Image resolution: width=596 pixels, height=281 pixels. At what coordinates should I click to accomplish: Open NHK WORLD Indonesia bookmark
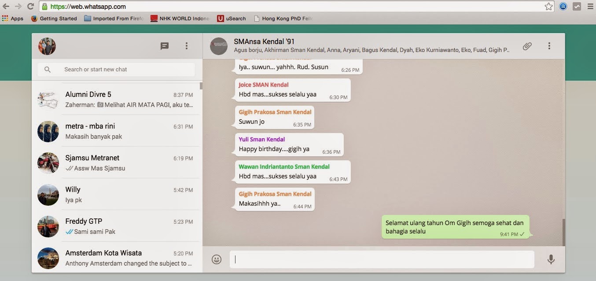point(180,18)
